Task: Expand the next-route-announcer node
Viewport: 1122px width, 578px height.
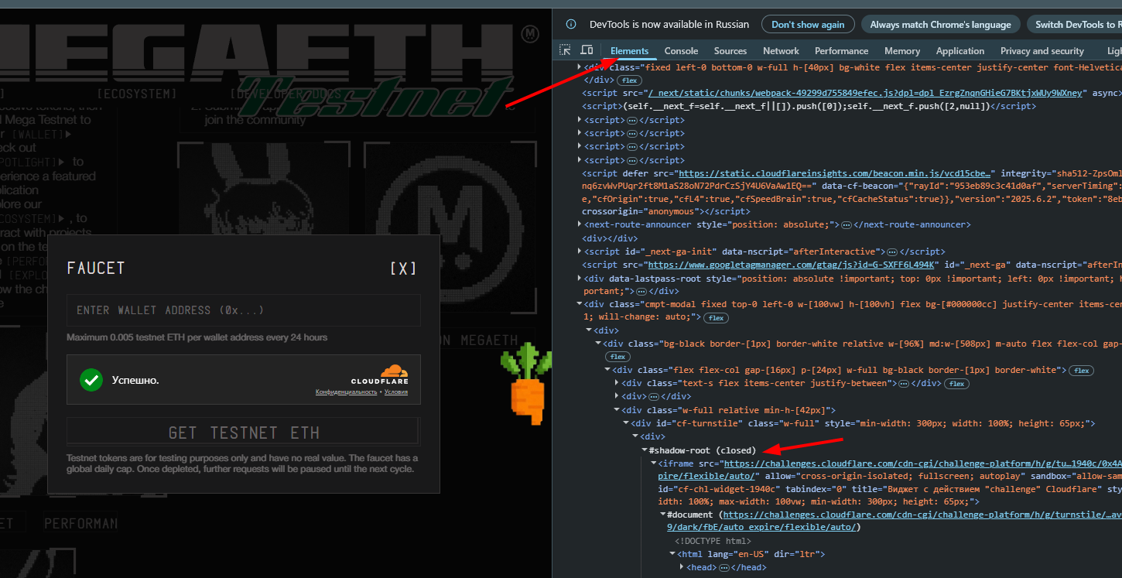Action: point(580,224)
